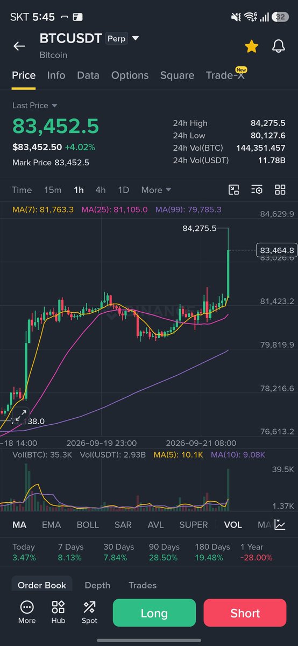This screenshot has height=646, width=298.
Task: Click the 30 Days 7.84% performance
Action: coord(118,552)
